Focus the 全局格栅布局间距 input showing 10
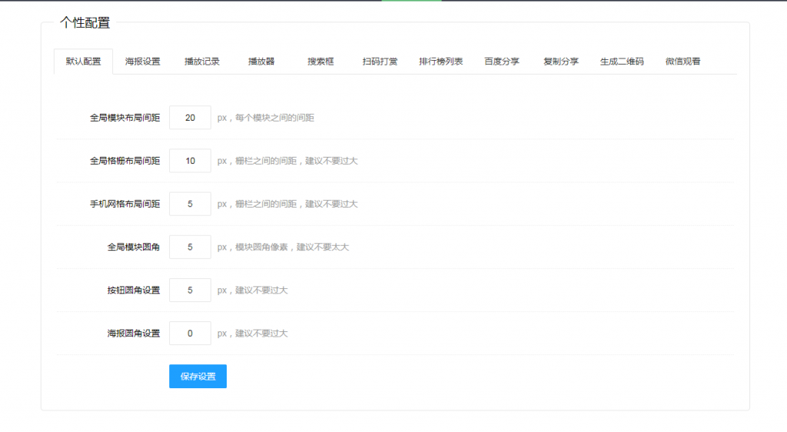The height and width of the screenshot is (432, 787). 190,161
